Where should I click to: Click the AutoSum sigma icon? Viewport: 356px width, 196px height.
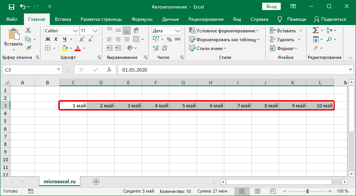(315, 30)
